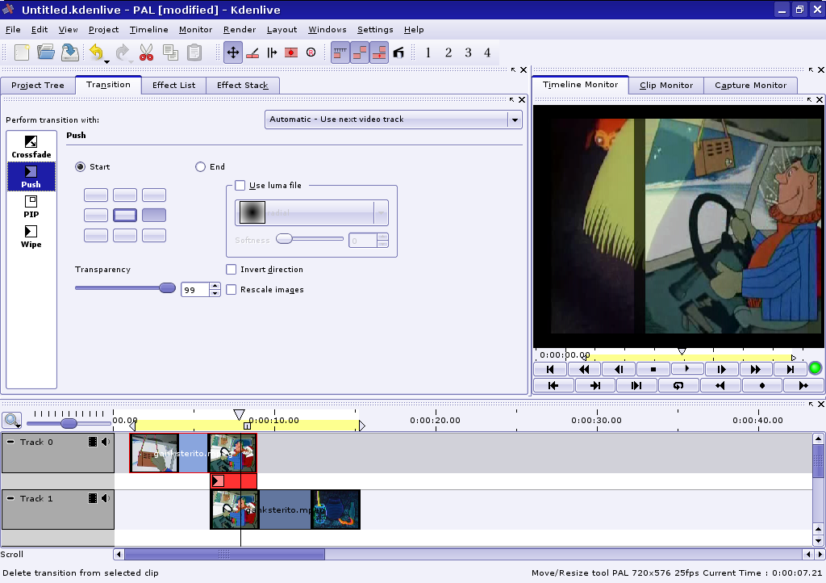Click the undo arrow icon
This screenshot has width=826, height=583.
click(96, 52)
